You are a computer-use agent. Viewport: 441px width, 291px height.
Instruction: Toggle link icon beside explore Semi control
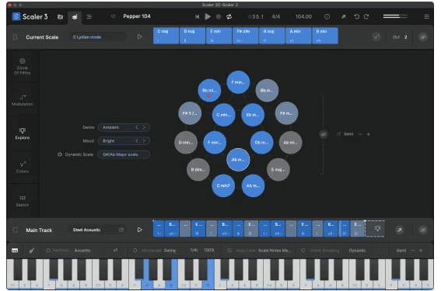324,134
